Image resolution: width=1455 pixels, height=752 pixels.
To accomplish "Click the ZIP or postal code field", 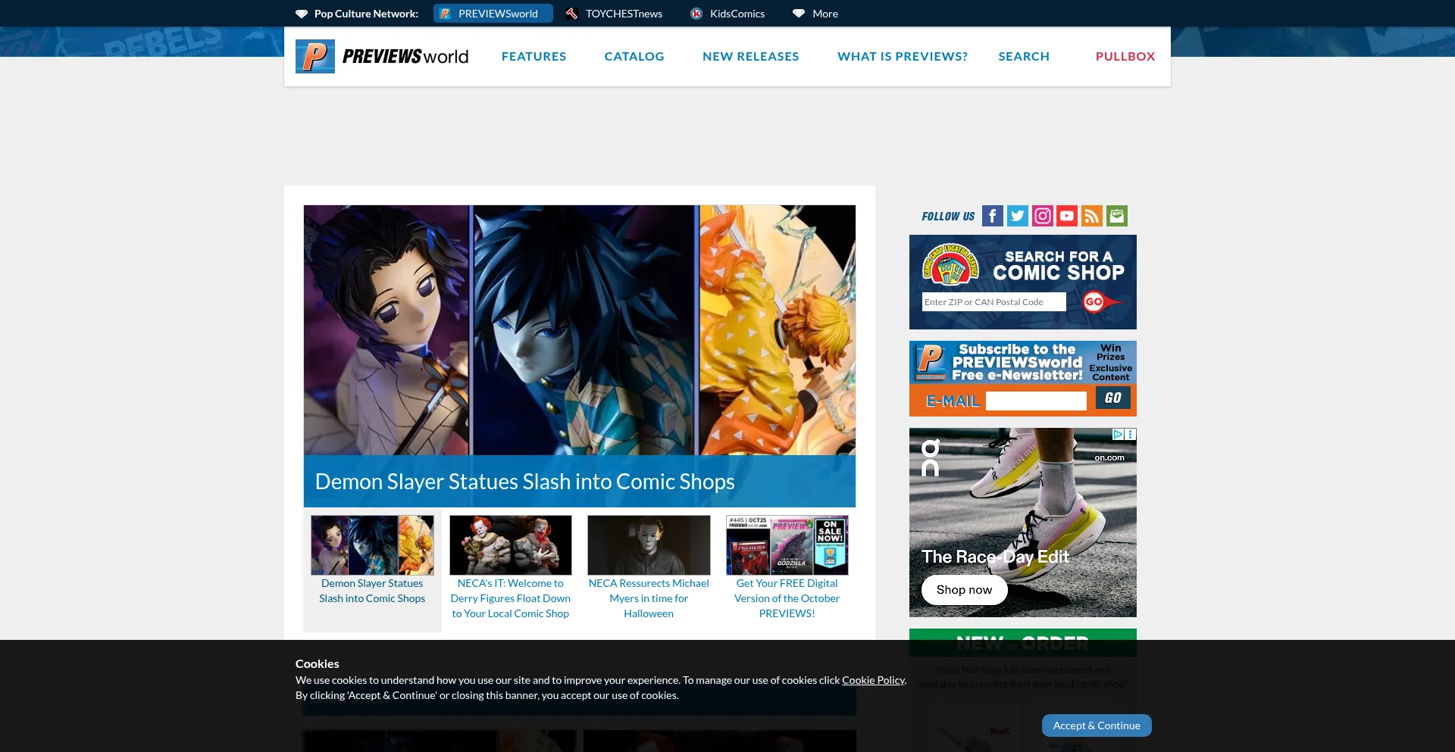I will pos(993,302).
